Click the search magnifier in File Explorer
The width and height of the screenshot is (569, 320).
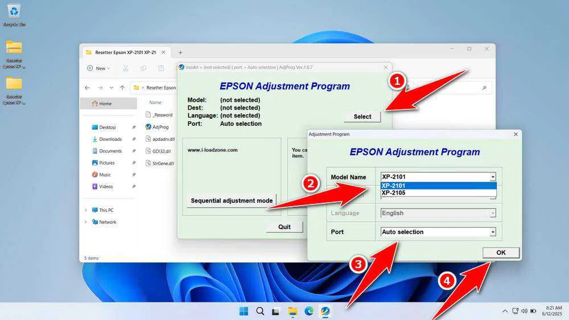click(x=484, y=88)
